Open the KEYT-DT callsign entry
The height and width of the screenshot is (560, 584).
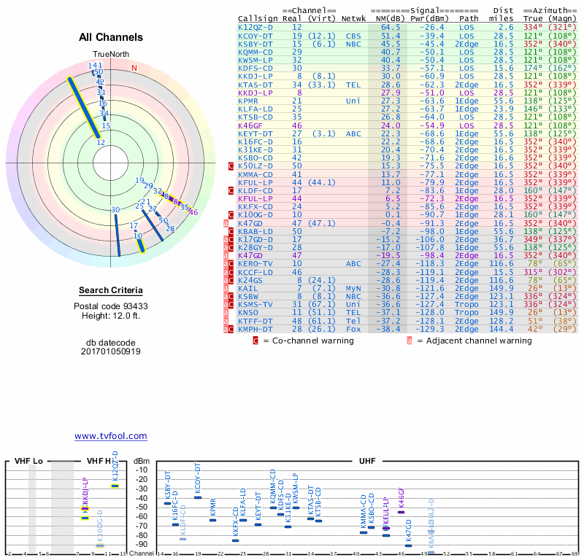[255, 133]
